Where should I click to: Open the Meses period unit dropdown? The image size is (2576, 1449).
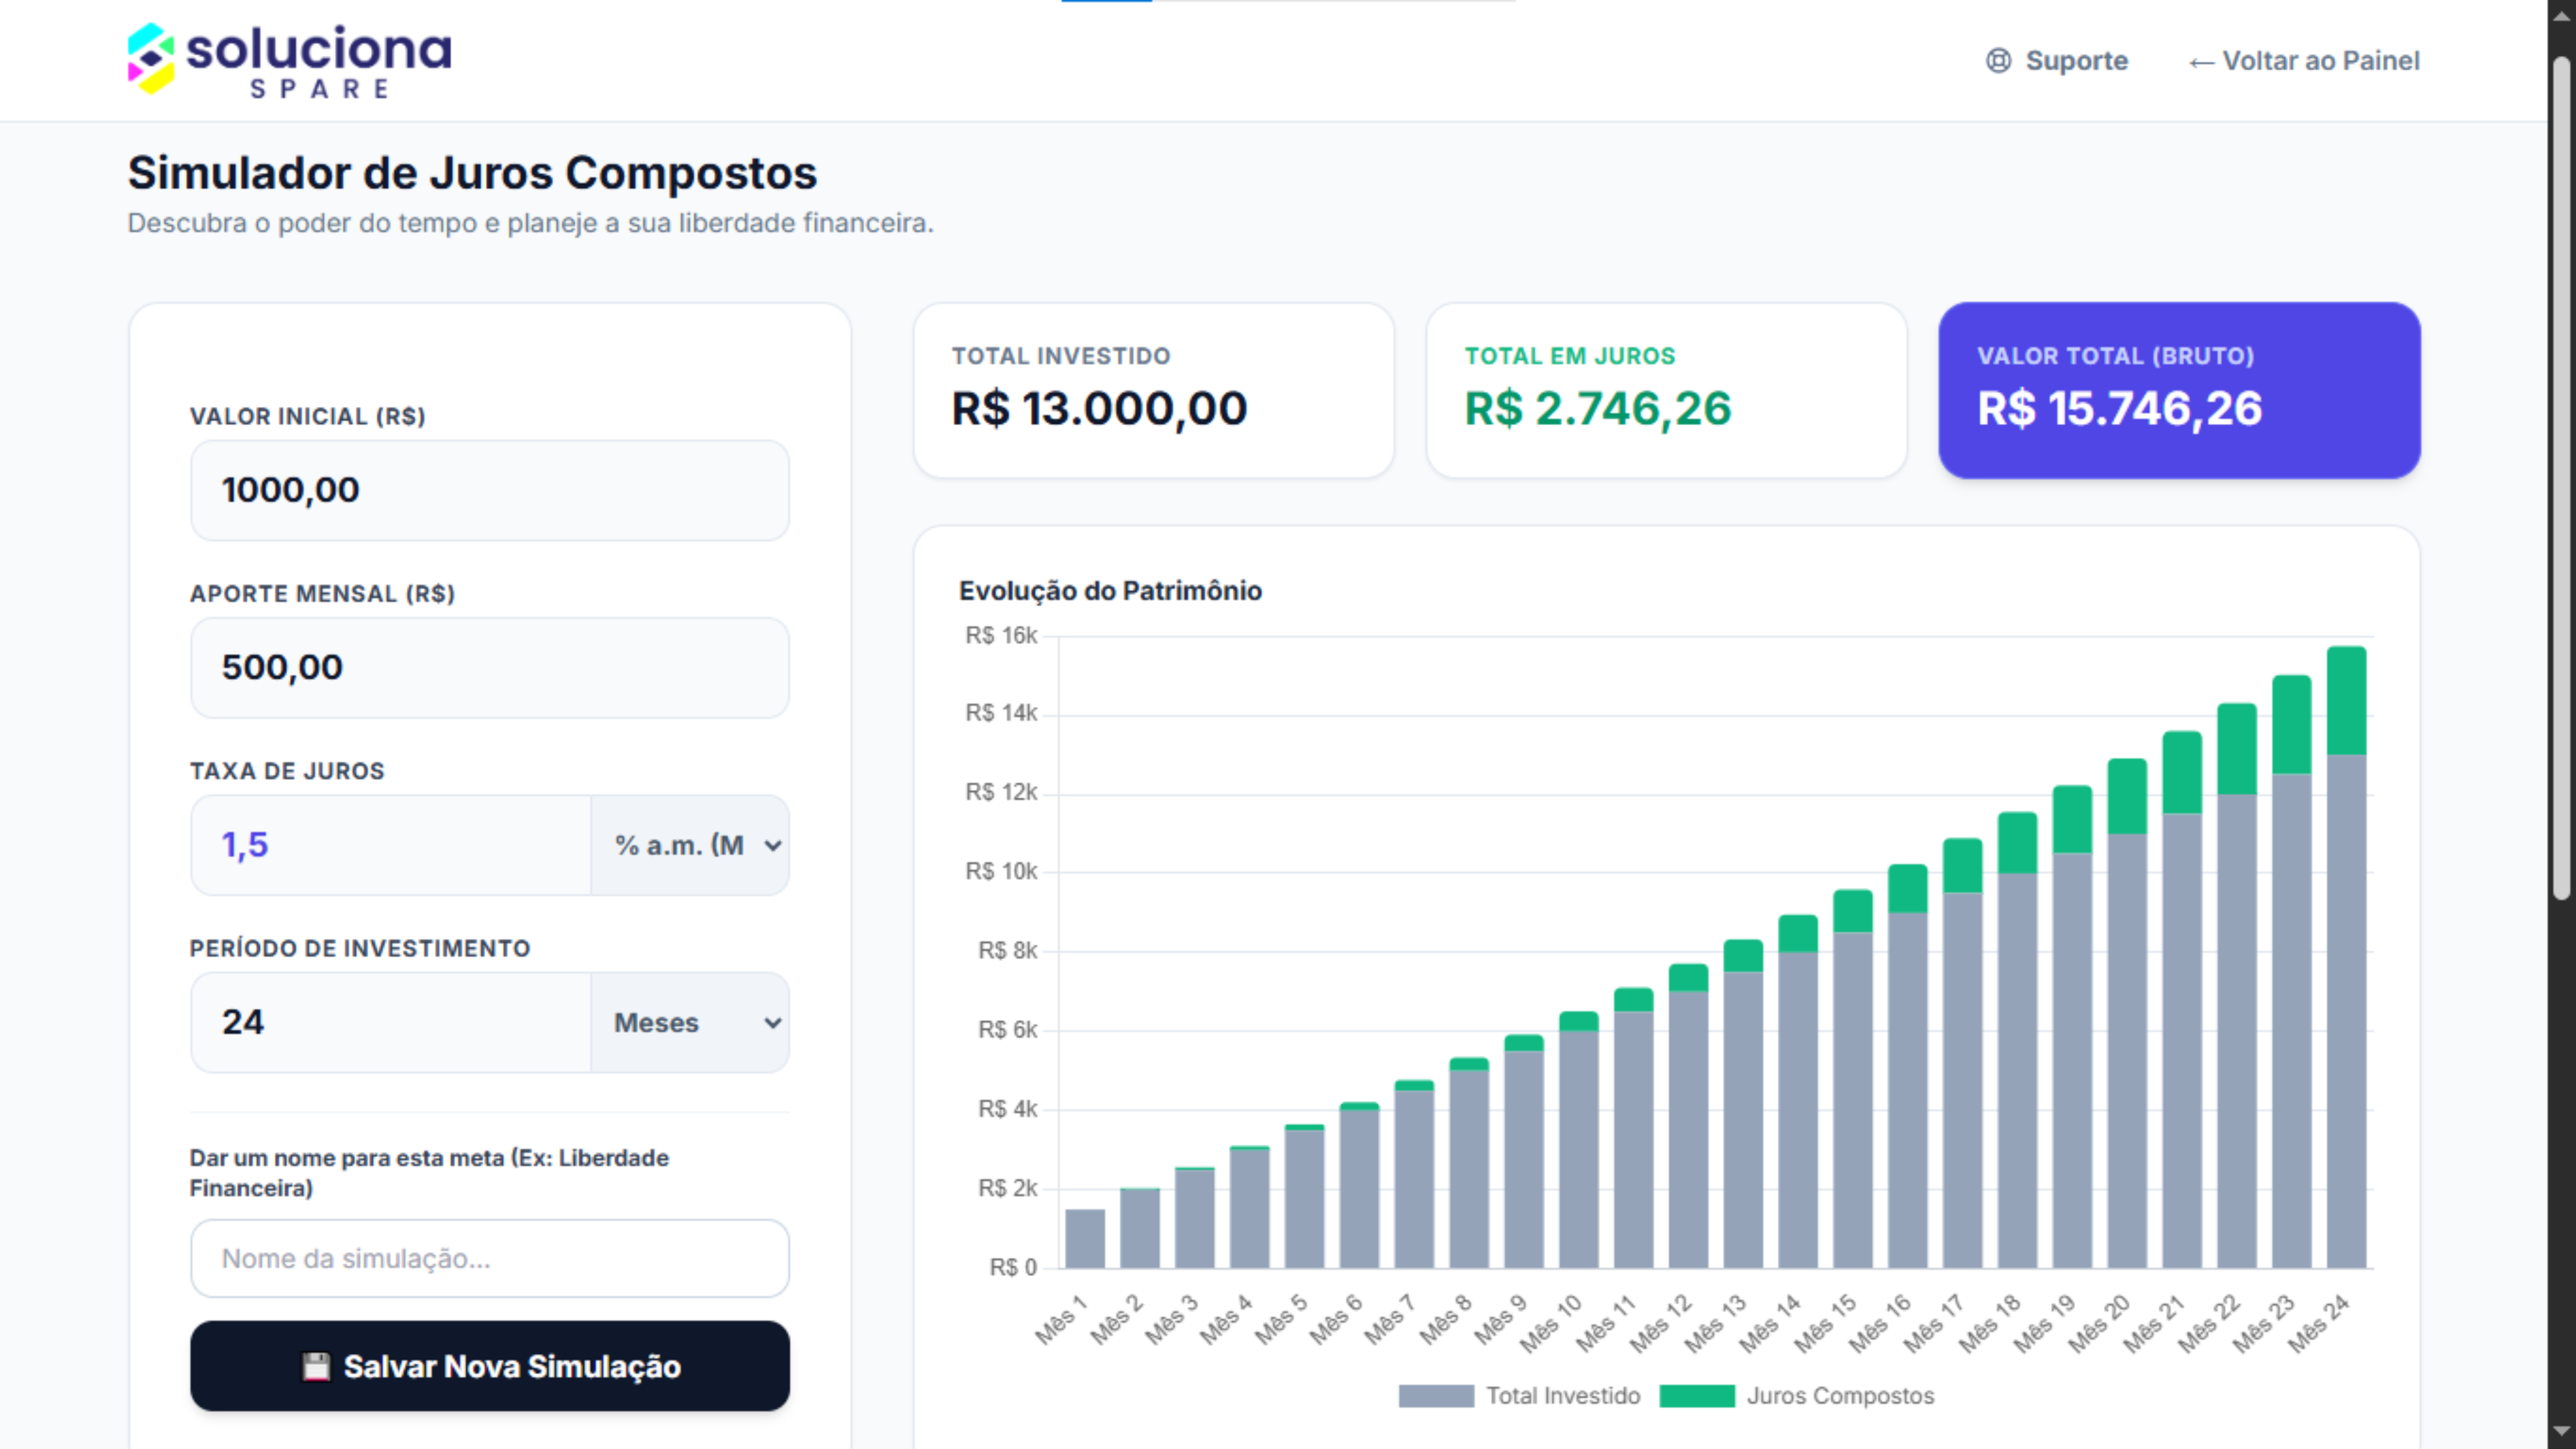coord(691,1022)
